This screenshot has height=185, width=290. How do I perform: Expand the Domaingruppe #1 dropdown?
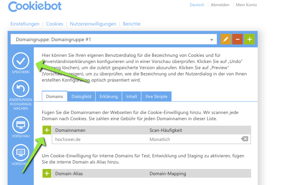(x=212, y=40)
